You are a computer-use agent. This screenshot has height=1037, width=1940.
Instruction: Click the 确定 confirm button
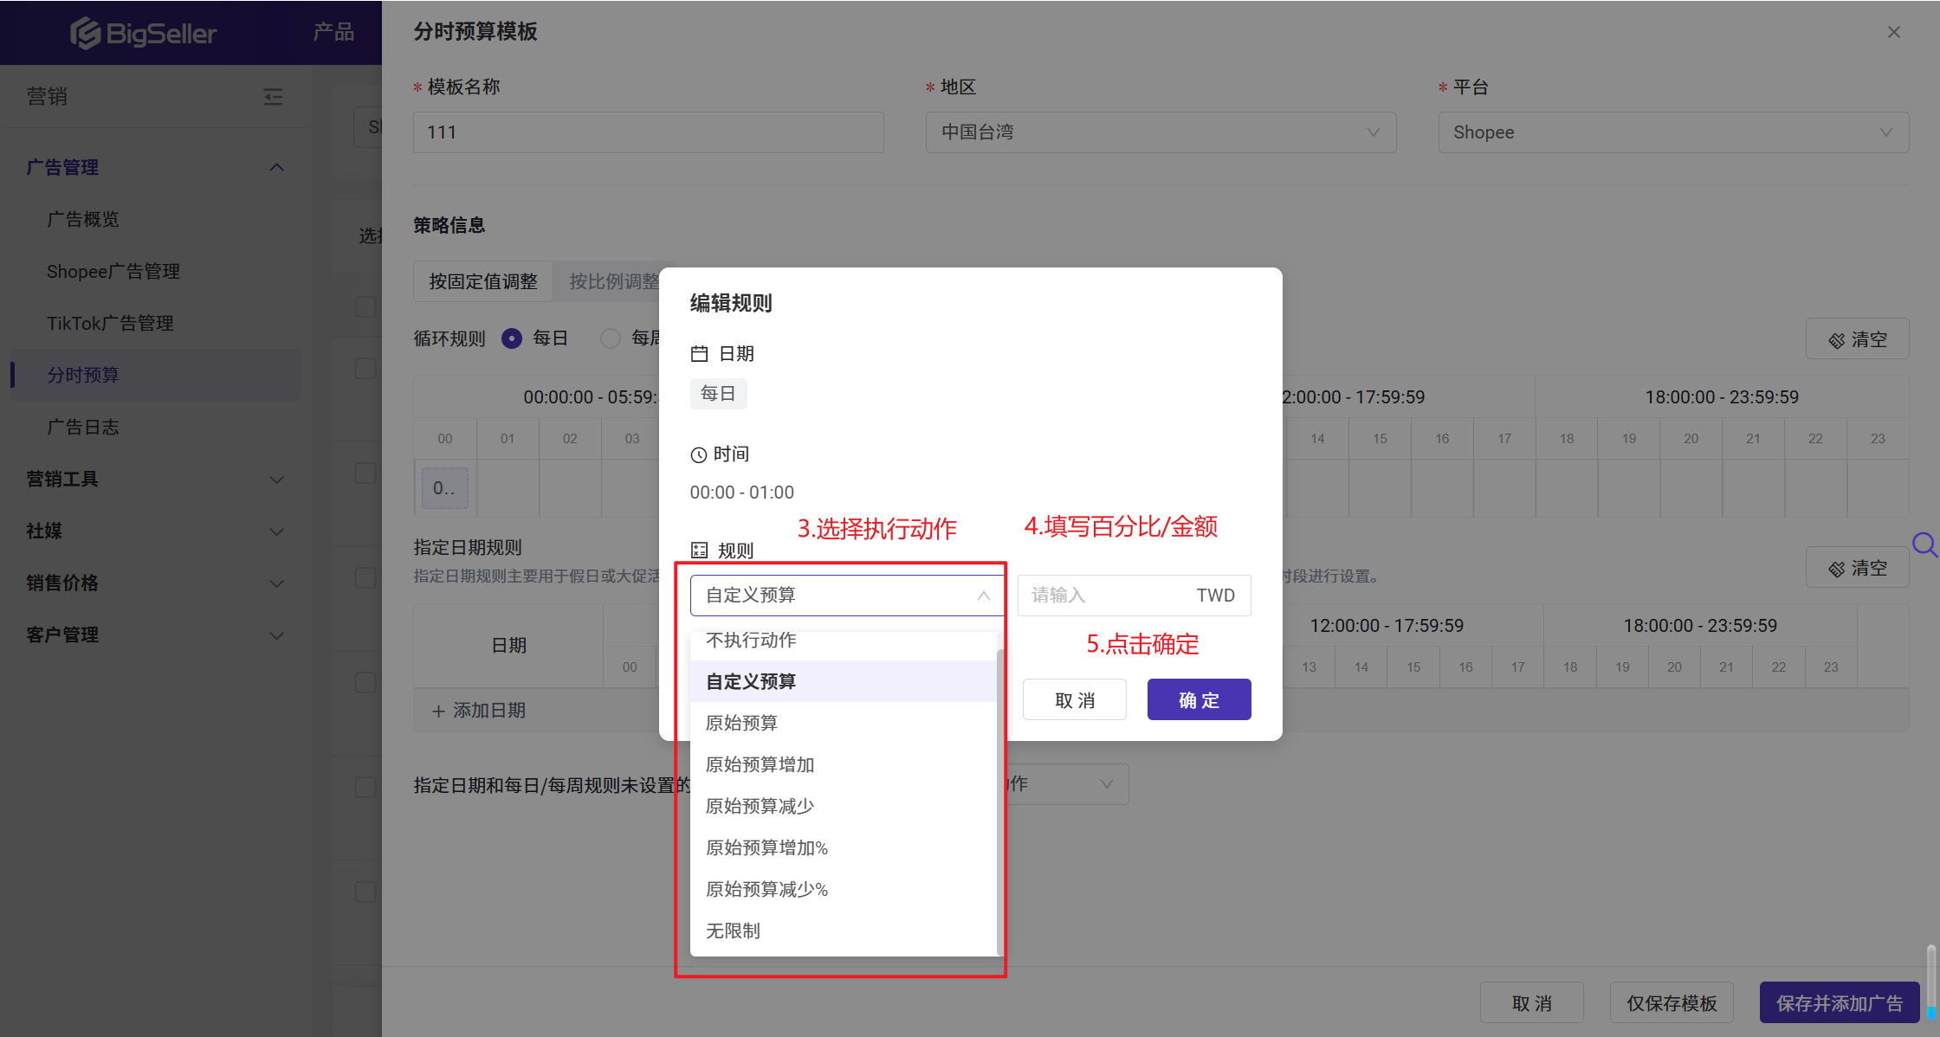(x=1199, y=699)
